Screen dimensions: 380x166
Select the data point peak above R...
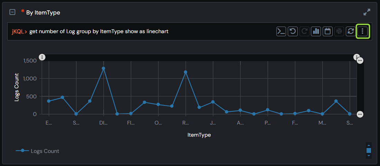coord(186,72)
